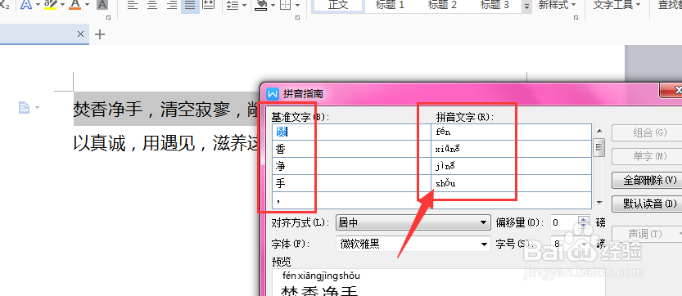The height and width of the screenshot is (296, 682).
Task: Open the 对齐方式 居中 dropdown
Action: tap(413, 222)
